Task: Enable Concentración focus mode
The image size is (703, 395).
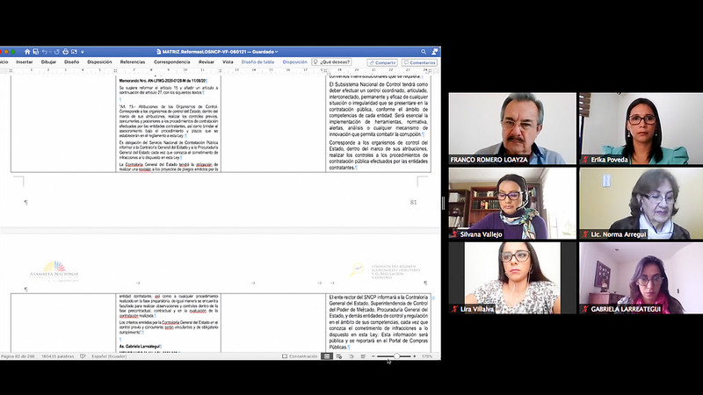Action: [x=300, y=356]
